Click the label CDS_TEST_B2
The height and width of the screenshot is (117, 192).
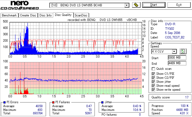[175, 37]
